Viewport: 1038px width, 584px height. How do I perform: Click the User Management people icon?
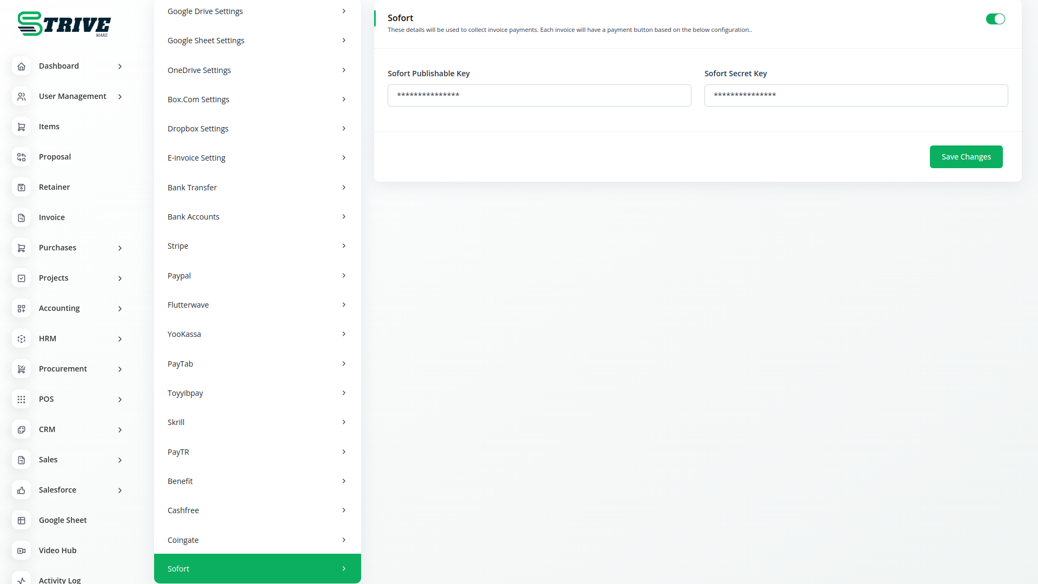(x=21, y=96)
